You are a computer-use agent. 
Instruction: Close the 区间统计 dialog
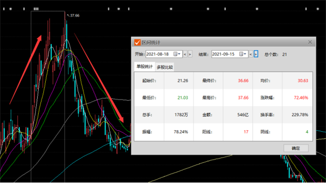pyautogui.click(x=310, y=42)
